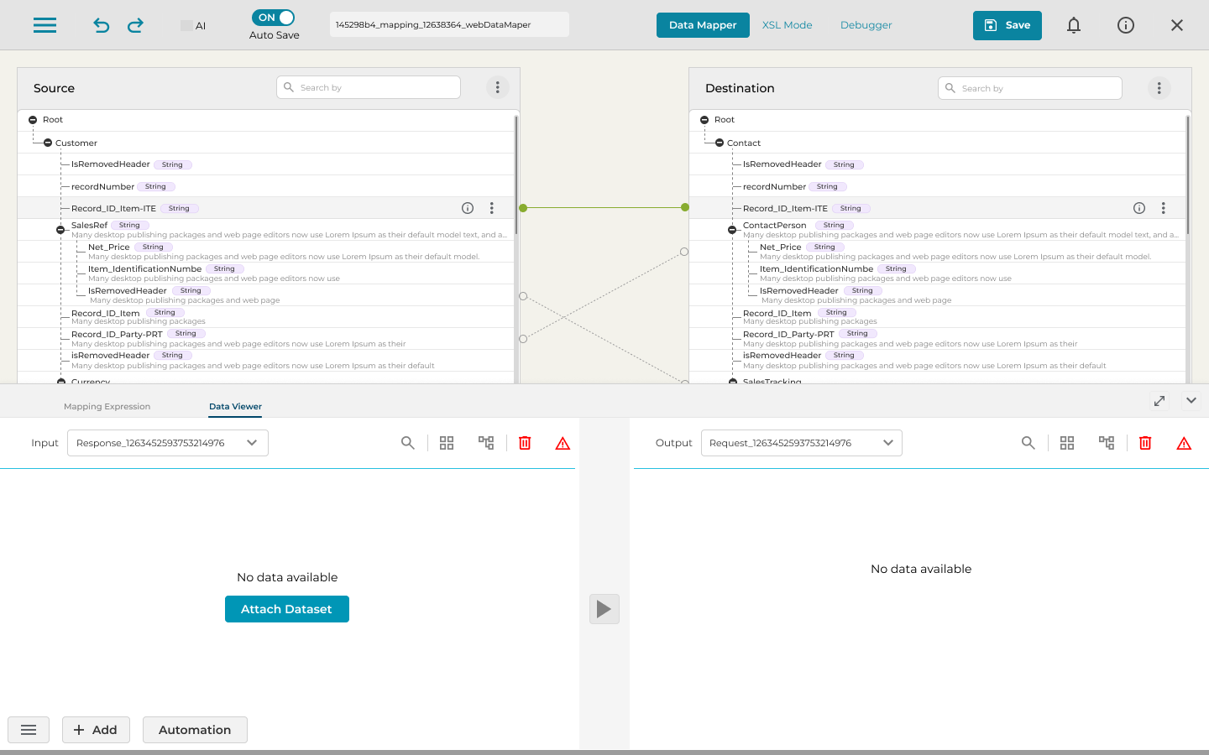
Task: Collapse the ContactPerson node in Destination
Action: [732, 229]
